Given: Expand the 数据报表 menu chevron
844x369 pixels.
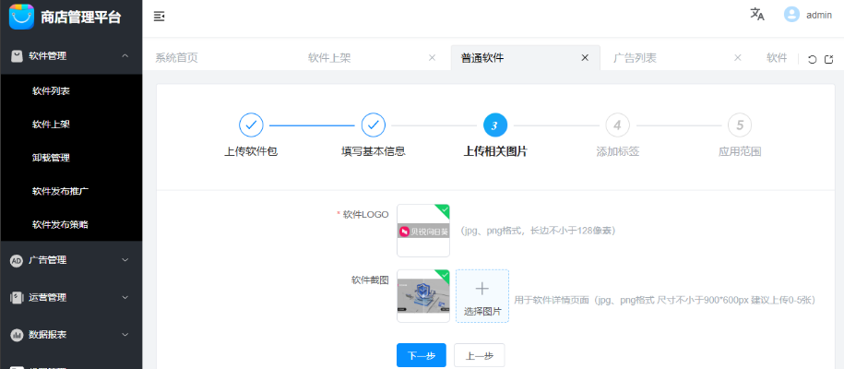Looking at the screenshot, I should click(x=125, y=335).
